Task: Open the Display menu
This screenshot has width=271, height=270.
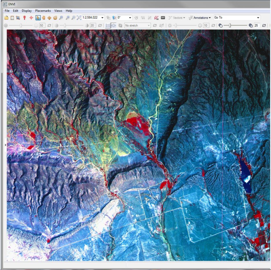Action: (27, 11)
